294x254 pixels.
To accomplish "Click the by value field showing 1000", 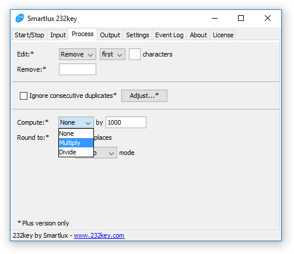I will [x=126, y=122].
